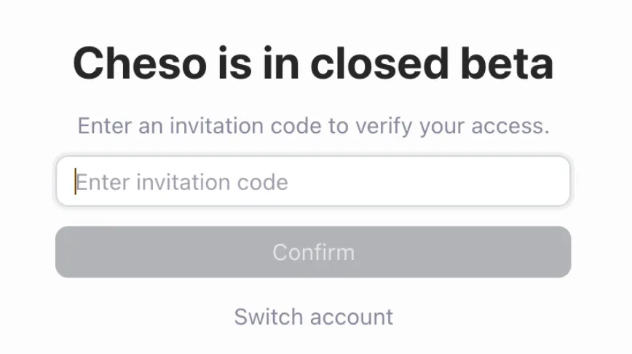
Task: Click the grey Confirm button
Action: coord(313,252)
